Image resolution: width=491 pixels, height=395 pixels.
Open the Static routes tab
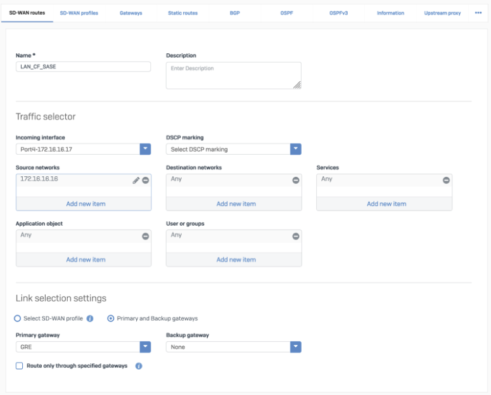[x=183, y=13]
